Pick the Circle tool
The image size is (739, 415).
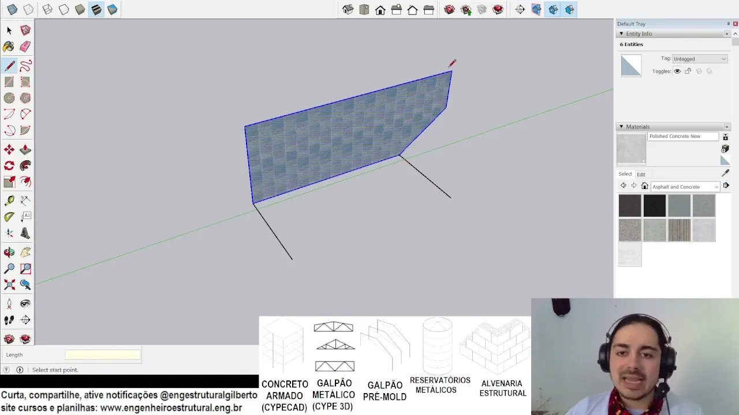pyautogui.click(x=9, y=98)
